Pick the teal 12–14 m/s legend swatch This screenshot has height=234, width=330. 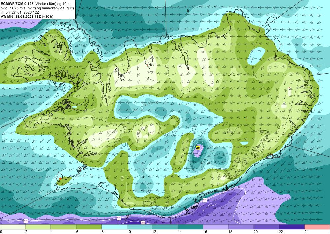[x=165, y=227]
